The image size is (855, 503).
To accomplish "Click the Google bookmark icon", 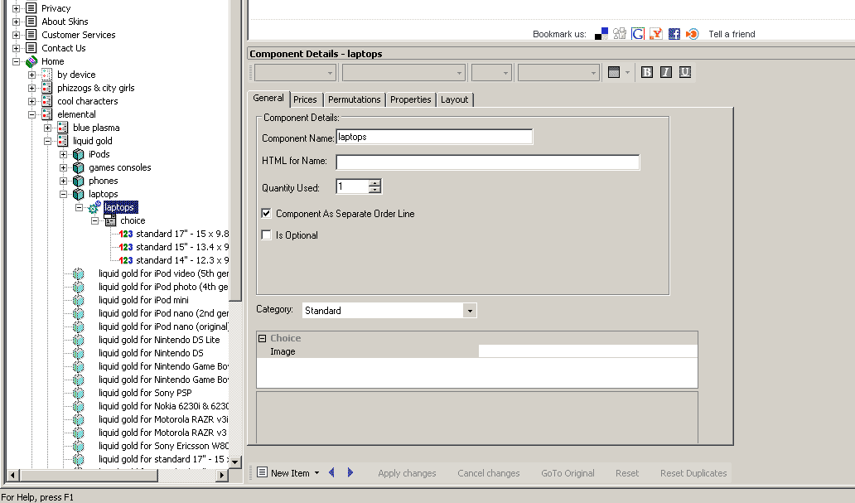I will coord(638,34).
